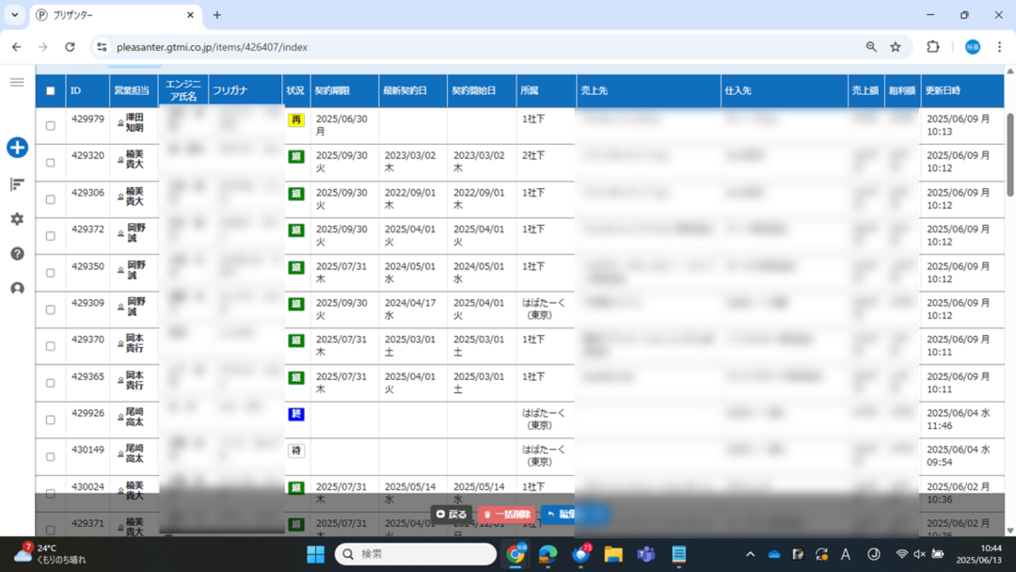Check the row checkbox for ID 429979
Image resolution: width=1016 pixels, height=572 pixels.
coord(51,125)
